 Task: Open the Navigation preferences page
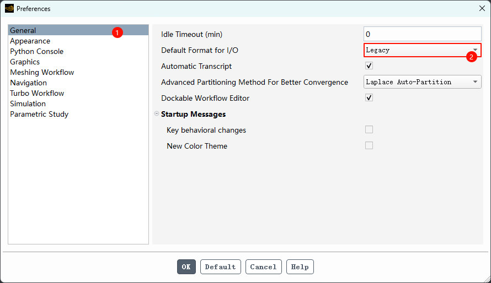click(28, 83)
